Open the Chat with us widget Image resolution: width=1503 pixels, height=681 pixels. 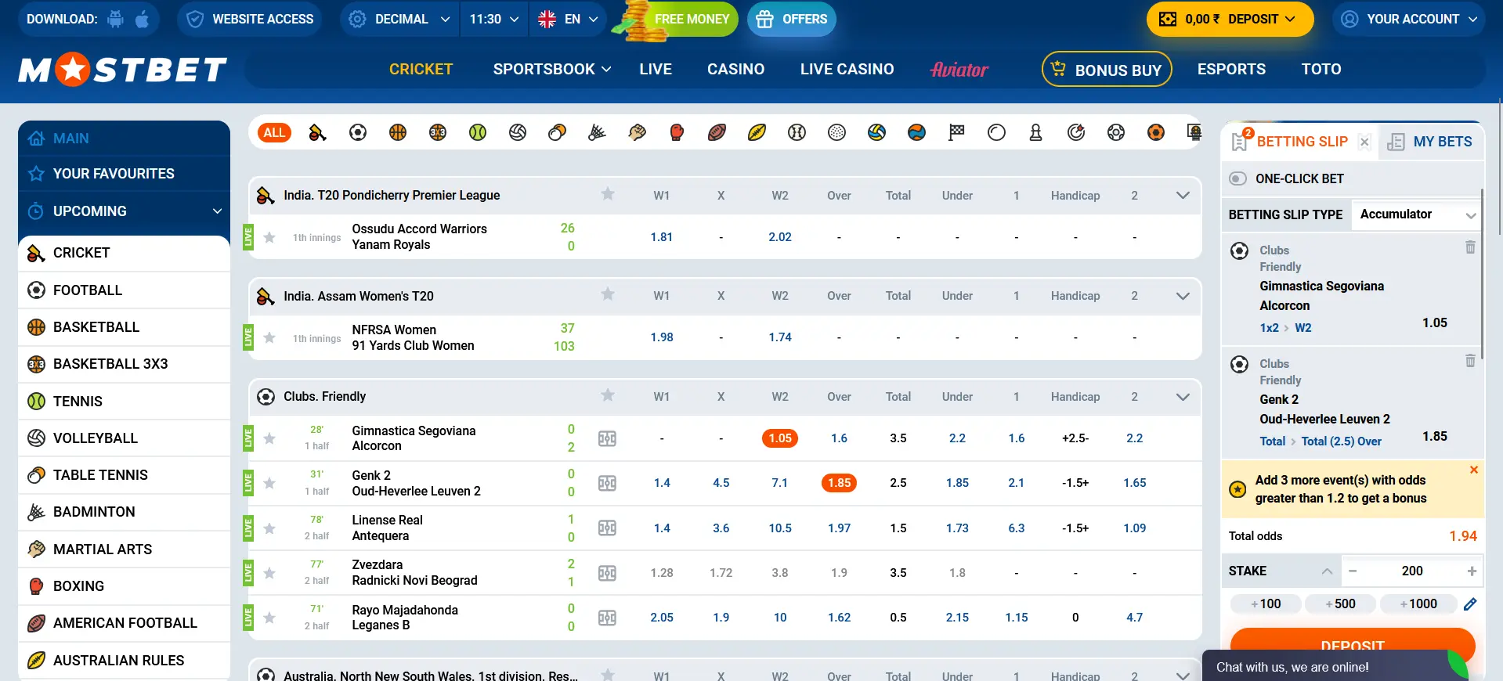point(1335,666)
